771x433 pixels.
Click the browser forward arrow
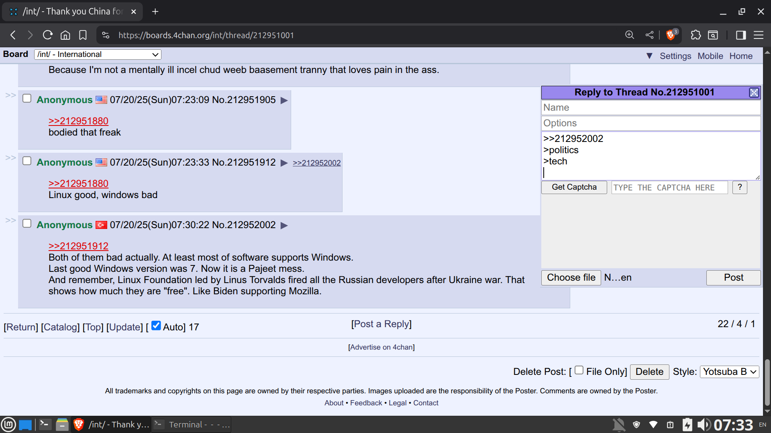coord(30,35)
